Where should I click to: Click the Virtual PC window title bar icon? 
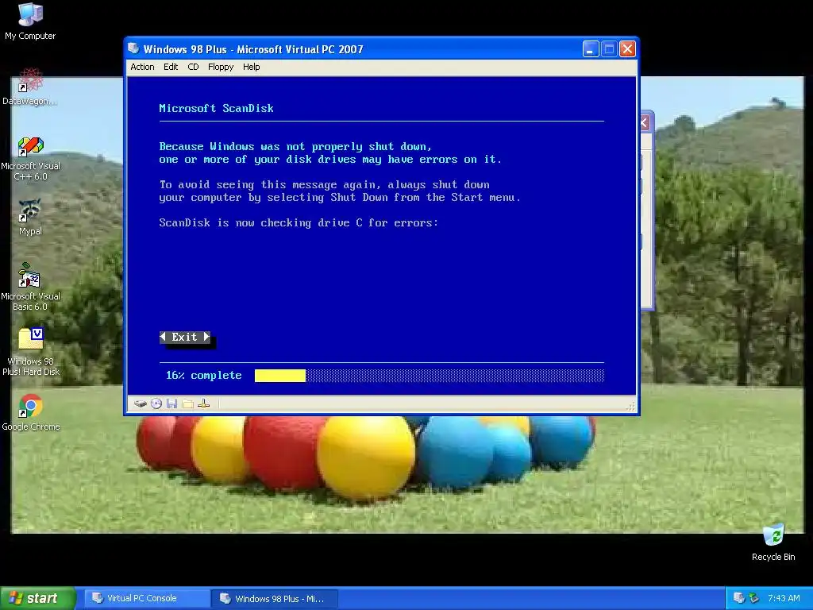pos(133,48)
